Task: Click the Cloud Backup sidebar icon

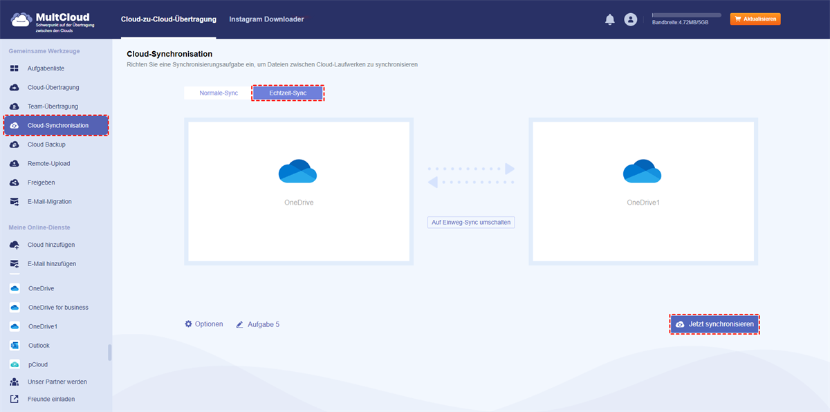Action: (15, 144)
